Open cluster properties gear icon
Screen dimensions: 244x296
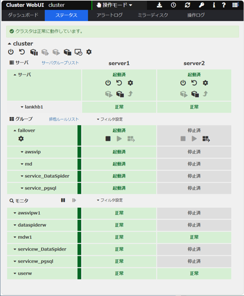89,52
